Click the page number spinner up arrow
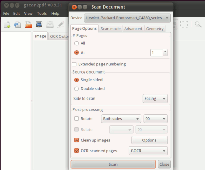This screenshot has width=205, height=170. [165, 51]
